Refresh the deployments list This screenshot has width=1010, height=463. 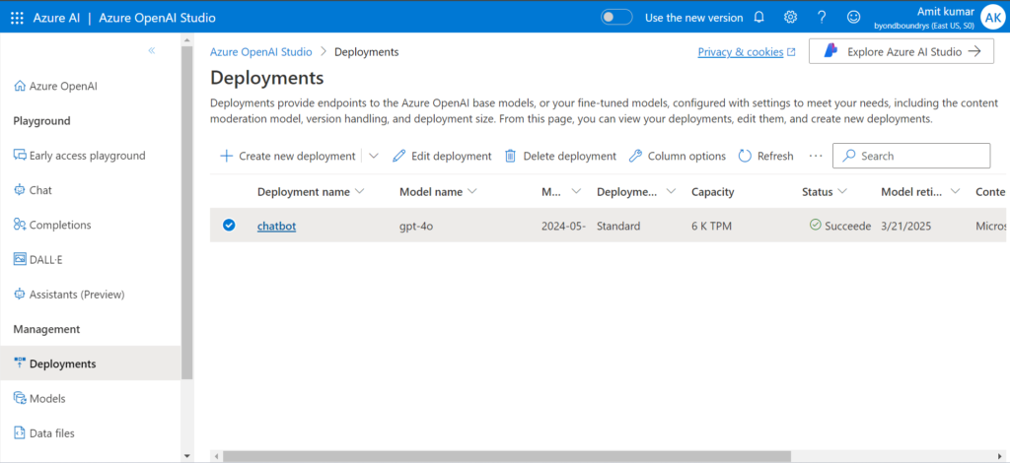coord(765,156)
